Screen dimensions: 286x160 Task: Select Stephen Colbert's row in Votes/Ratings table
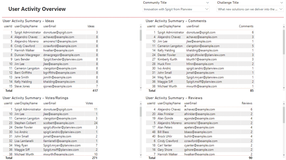click(38, 123)
